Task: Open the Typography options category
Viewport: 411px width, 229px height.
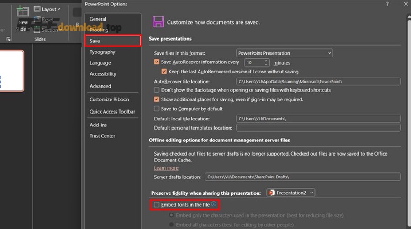Action: pyautogui.click(x=113, y=52)
